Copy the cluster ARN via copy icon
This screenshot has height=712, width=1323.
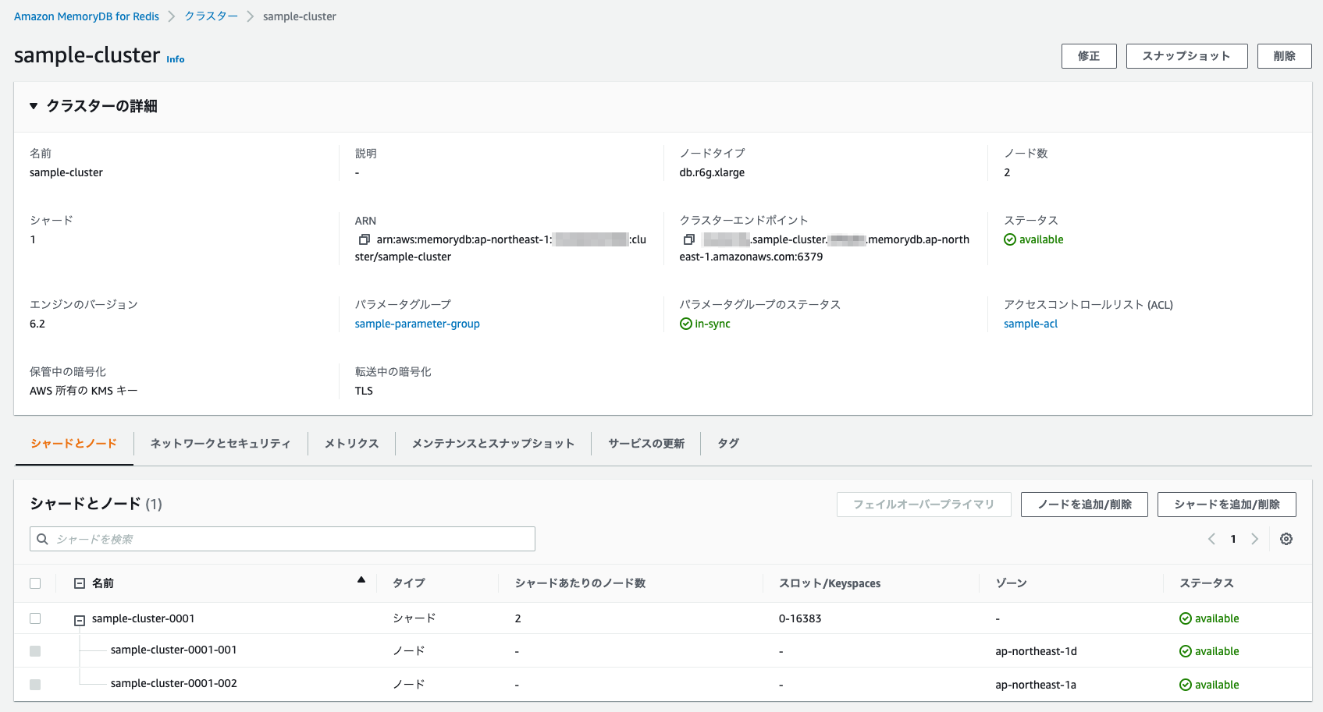364,239
